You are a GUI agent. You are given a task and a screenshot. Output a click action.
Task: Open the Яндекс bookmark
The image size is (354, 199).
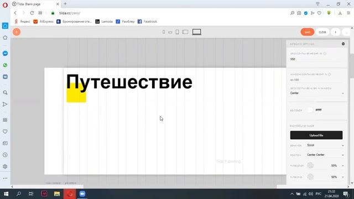point(22,22)
